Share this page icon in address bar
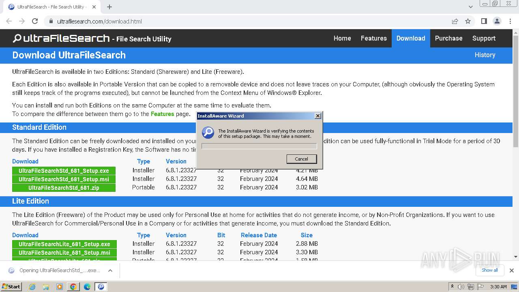 (x=455, y=21)
